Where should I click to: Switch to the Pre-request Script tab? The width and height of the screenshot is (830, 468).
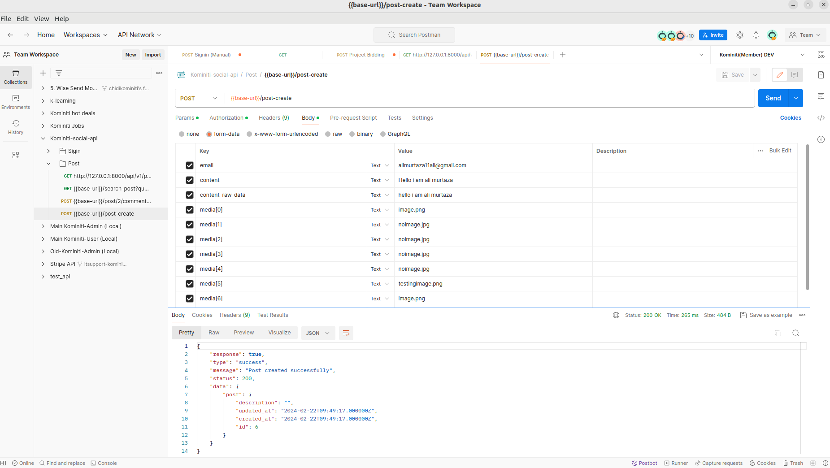[353, 118]
